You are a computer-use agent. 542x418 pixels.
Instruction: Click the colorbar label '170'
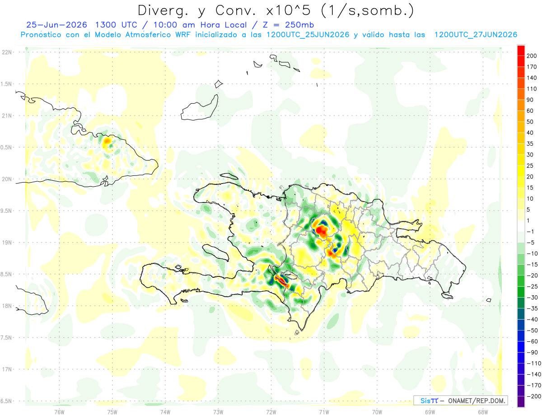[x=532, y=67]
